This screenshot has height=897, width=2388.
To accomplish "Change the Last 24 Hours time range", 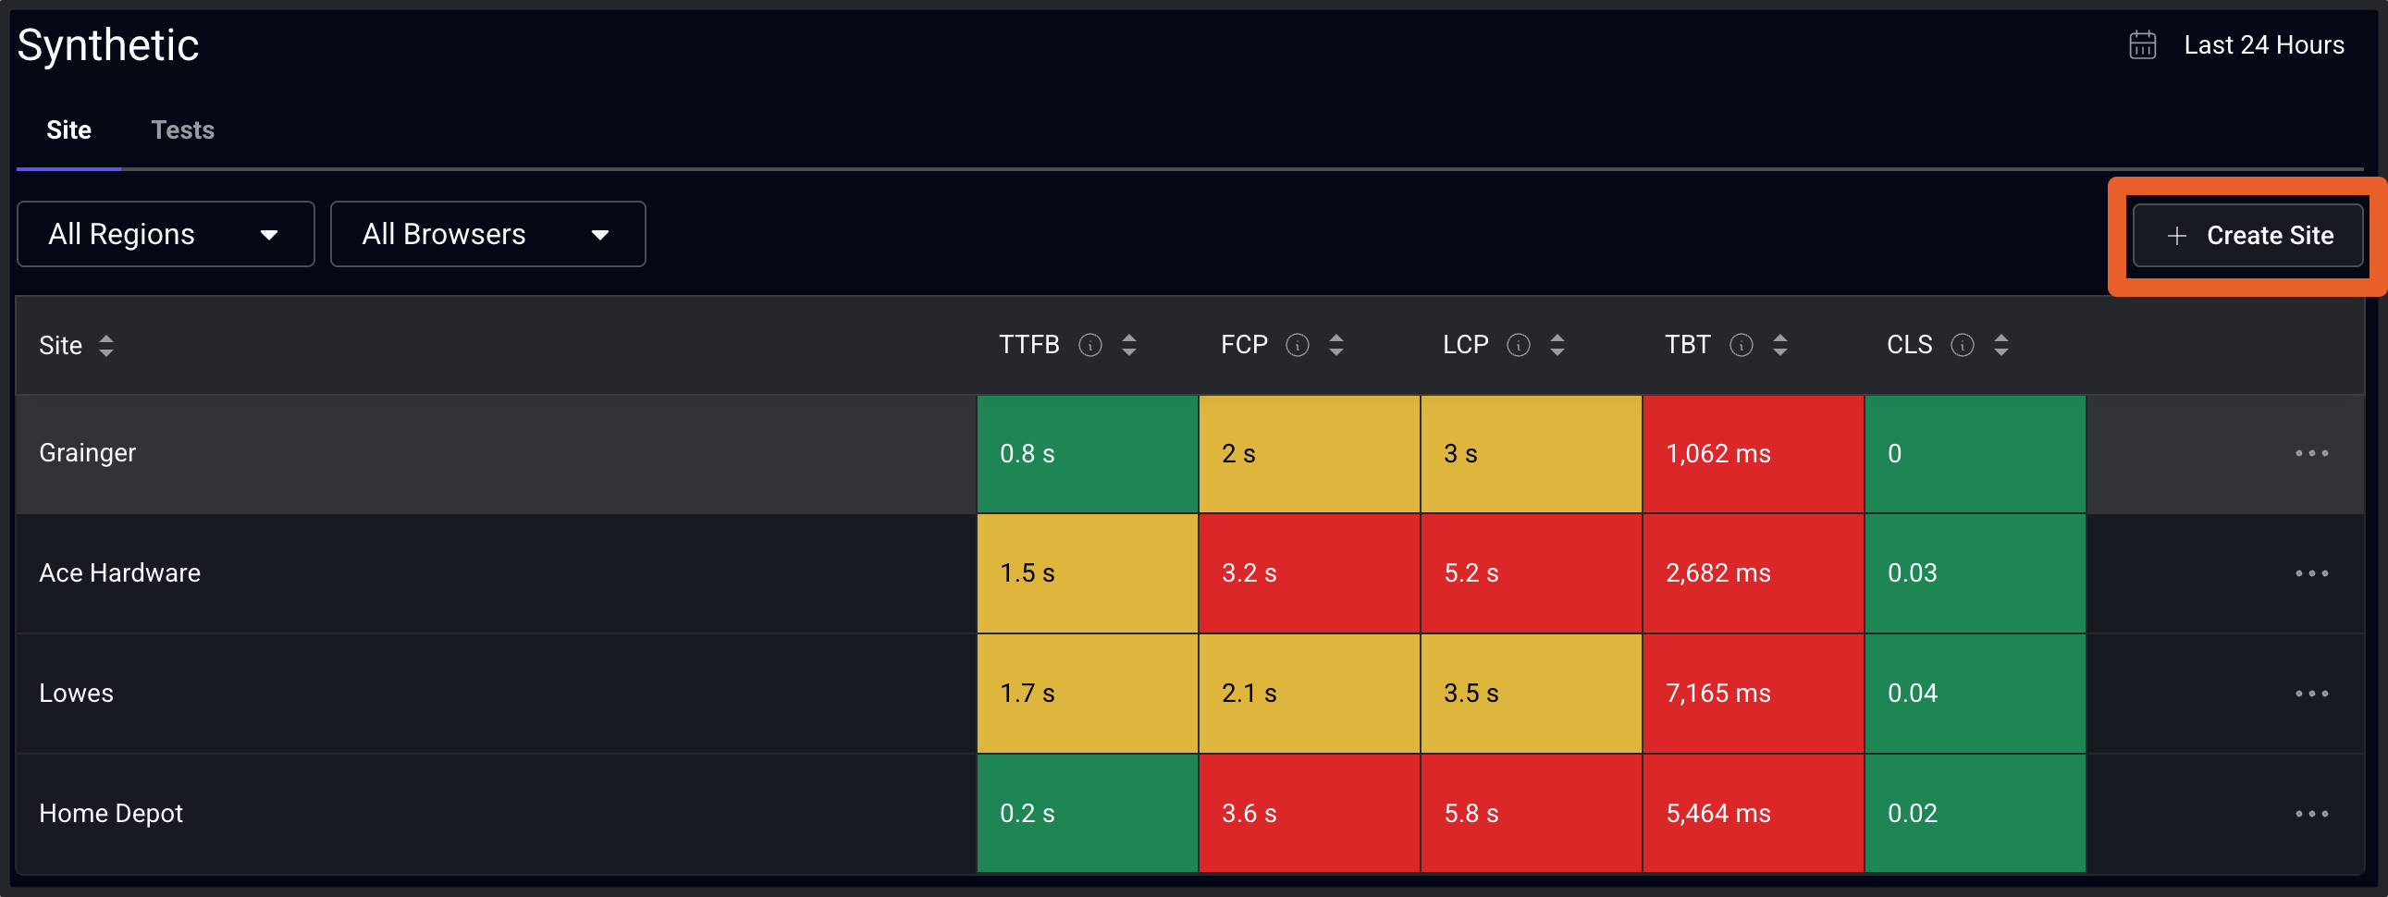I will [2264, 43].
